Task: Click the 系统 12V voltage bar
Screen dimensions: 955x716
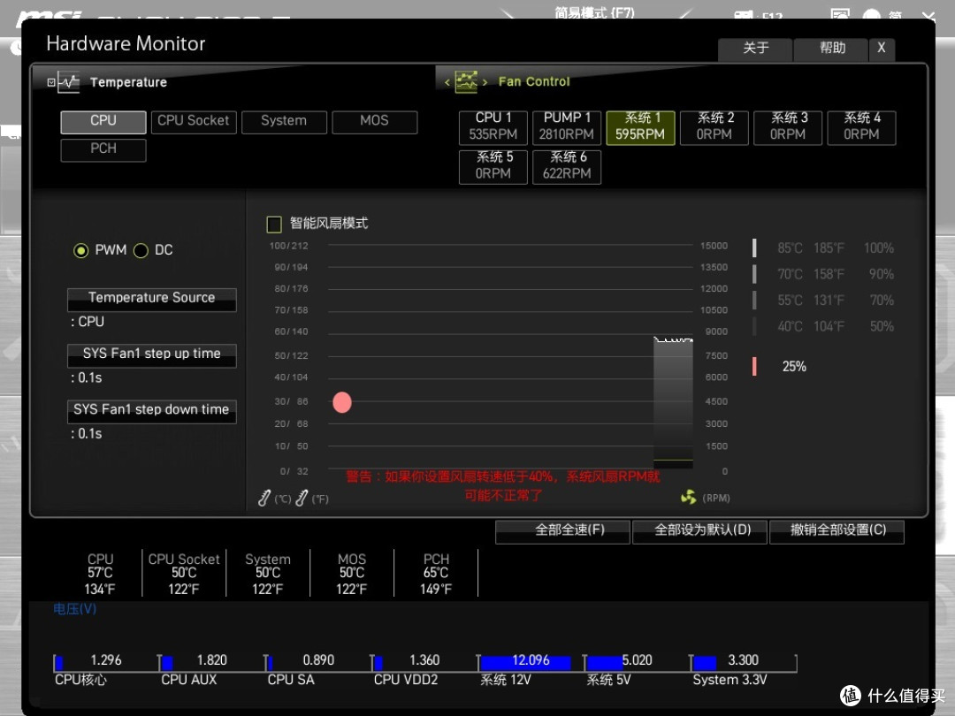Action: (x=531, y=662)
